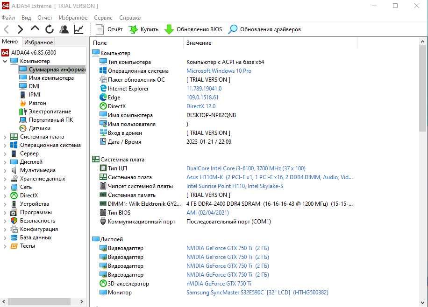Click the vertical scrollbar down arrow

[x=422, y=303]
